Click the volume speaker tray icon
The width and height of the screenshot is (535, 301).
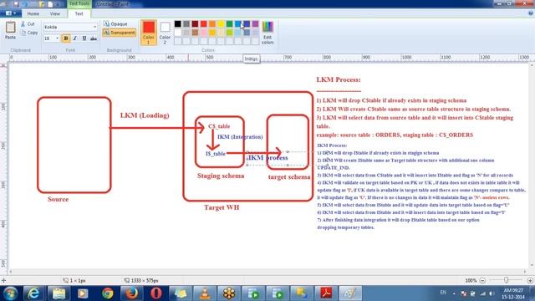click(492, 293)
